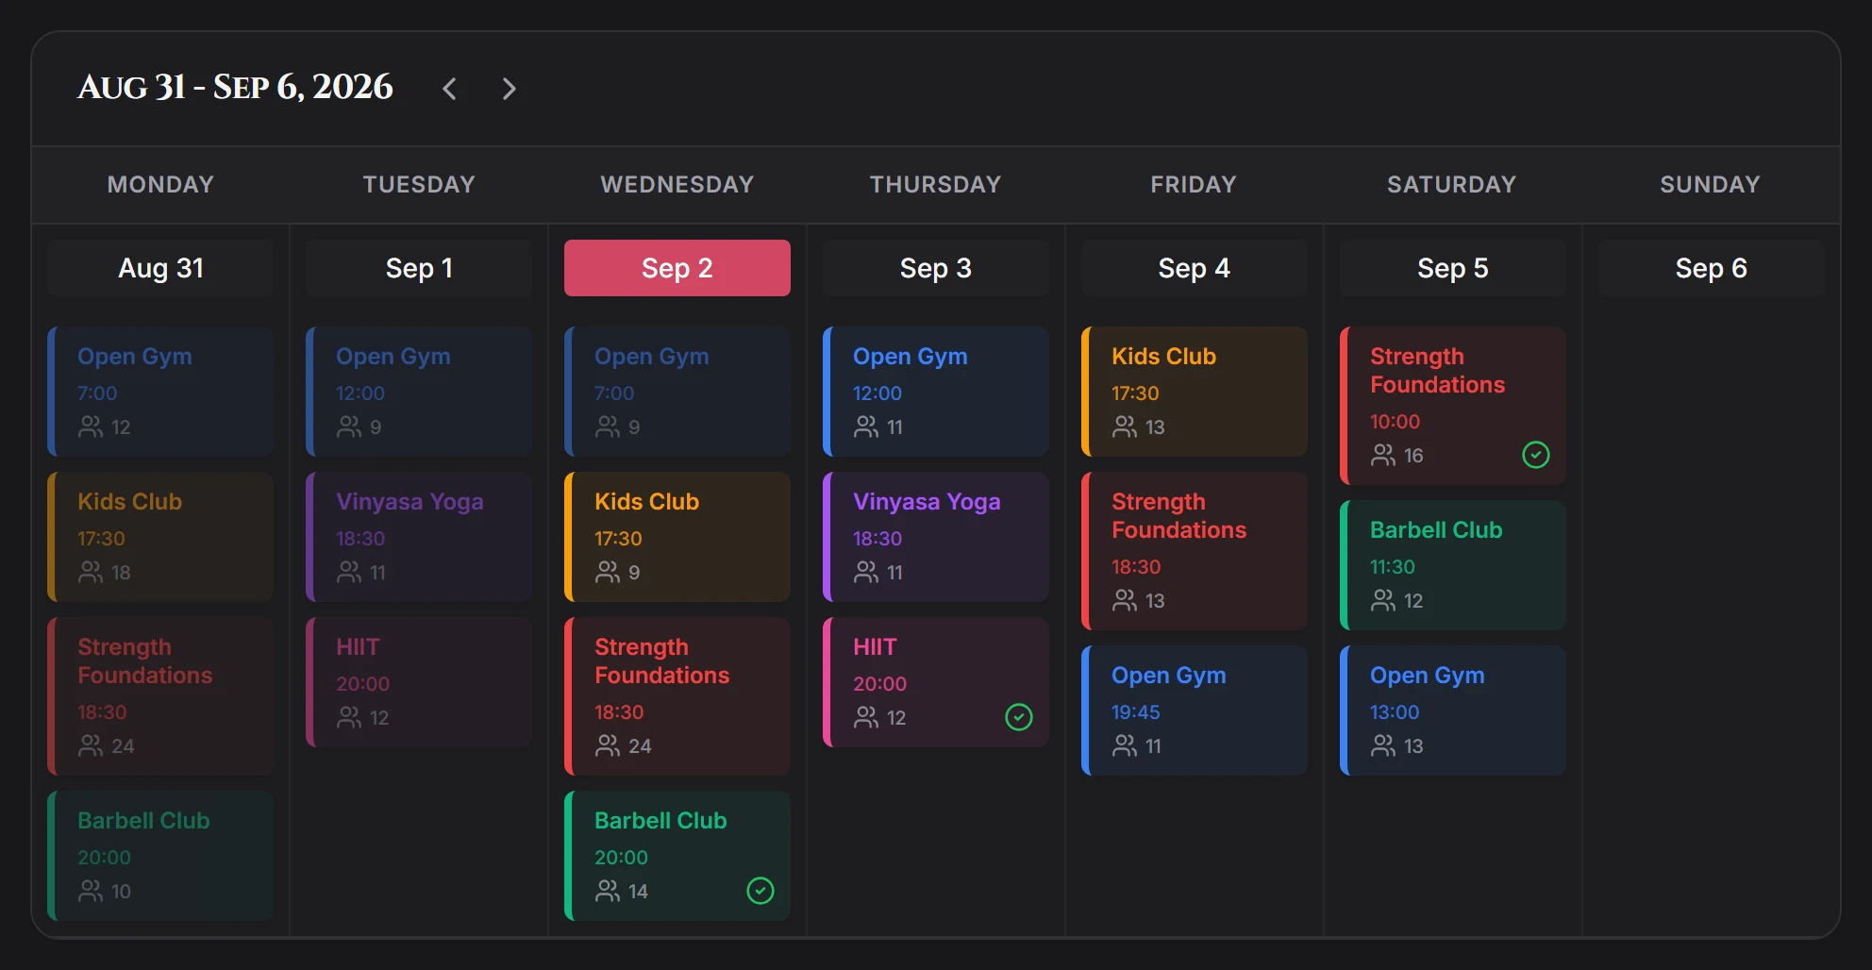This screenshot has height=970, width=1872.
Task: Click the THURSDAY column heading
Action: pyautogui.click(x=936, y=184)
